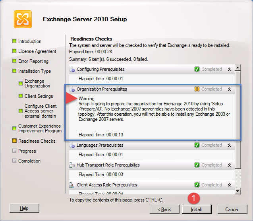Collapse the Client Access Role Prerequisites section
The width and height of the screenshot is (253, 221).
pos(229,185)
